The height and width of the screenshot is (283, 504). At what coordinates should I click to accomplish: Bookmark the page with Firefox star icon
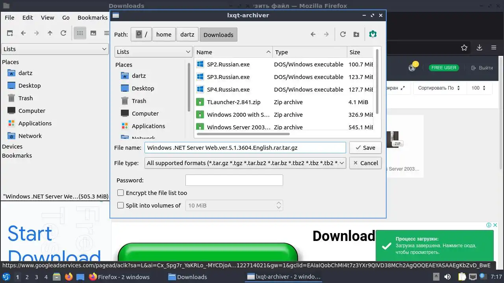tap(464, 48)
